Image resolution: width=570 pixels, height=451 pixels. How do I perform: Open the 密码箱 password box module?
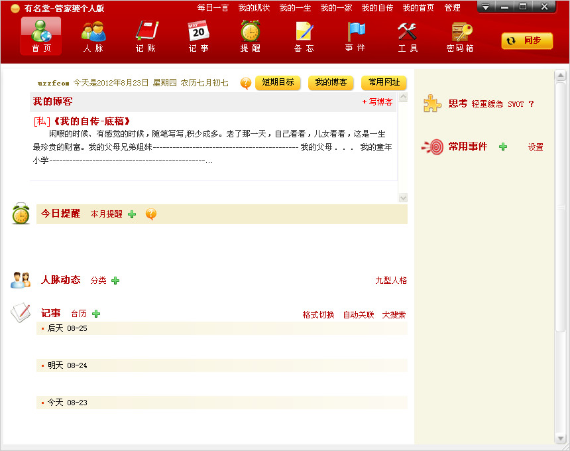460,36
